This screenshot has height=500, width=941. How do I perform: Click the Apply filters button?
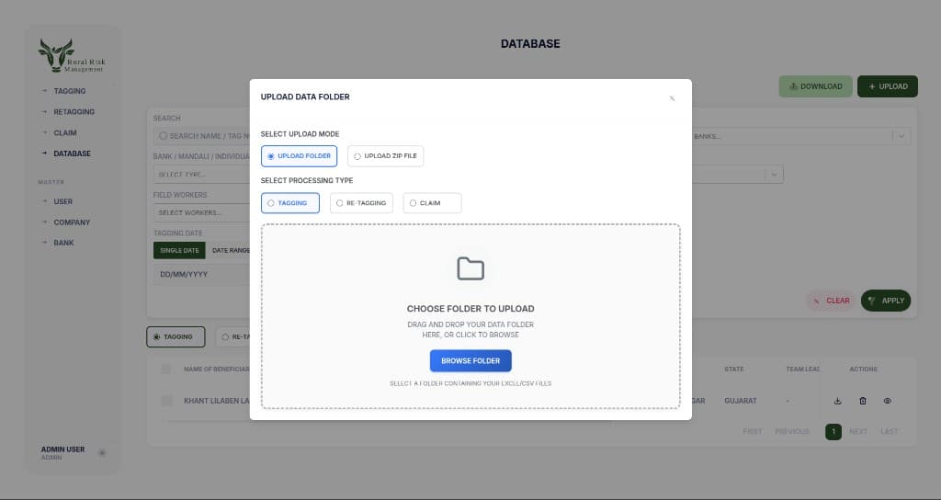click(x=886, y=301)
